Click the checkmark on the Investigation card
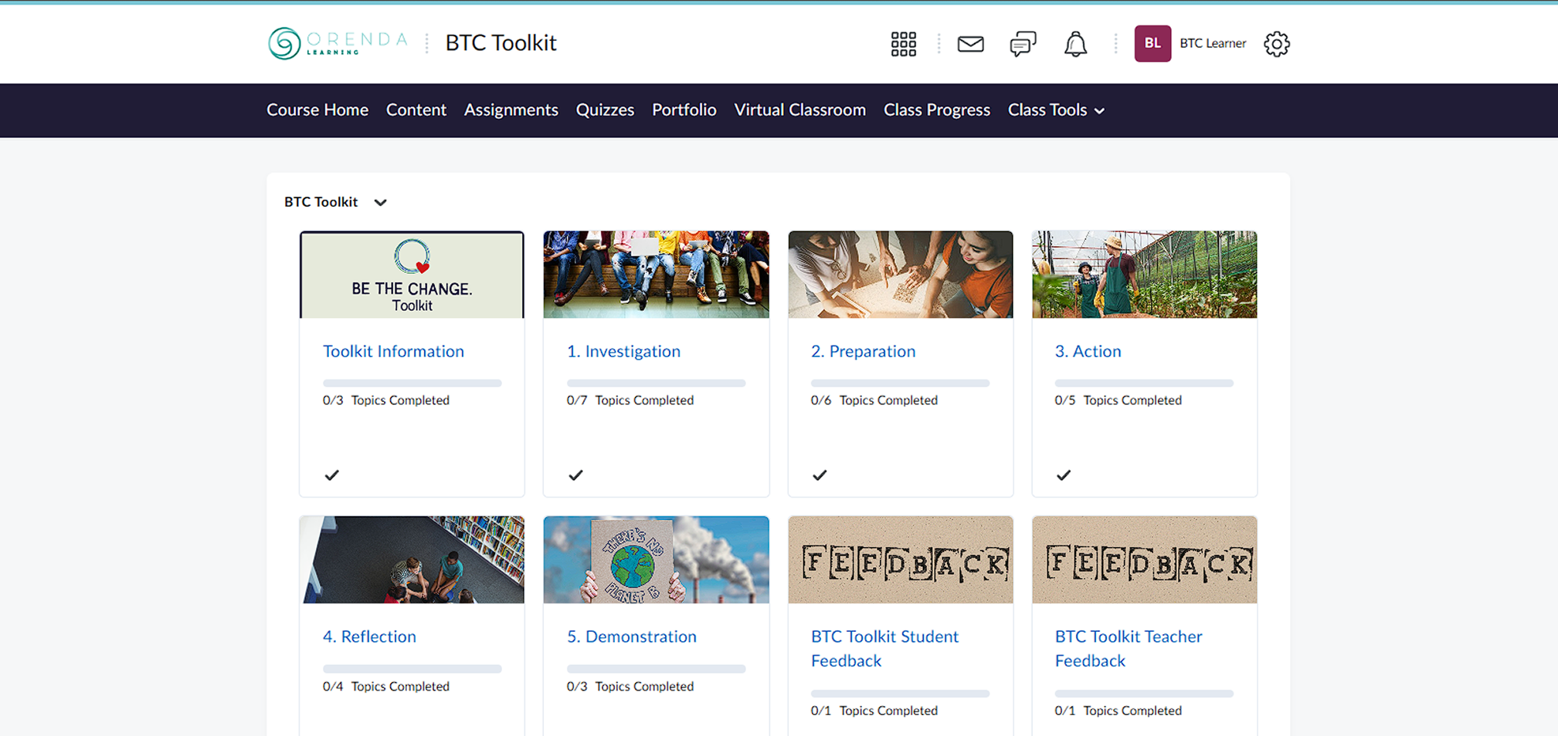This screenshot has width=1558, height=736. [575, 475]
